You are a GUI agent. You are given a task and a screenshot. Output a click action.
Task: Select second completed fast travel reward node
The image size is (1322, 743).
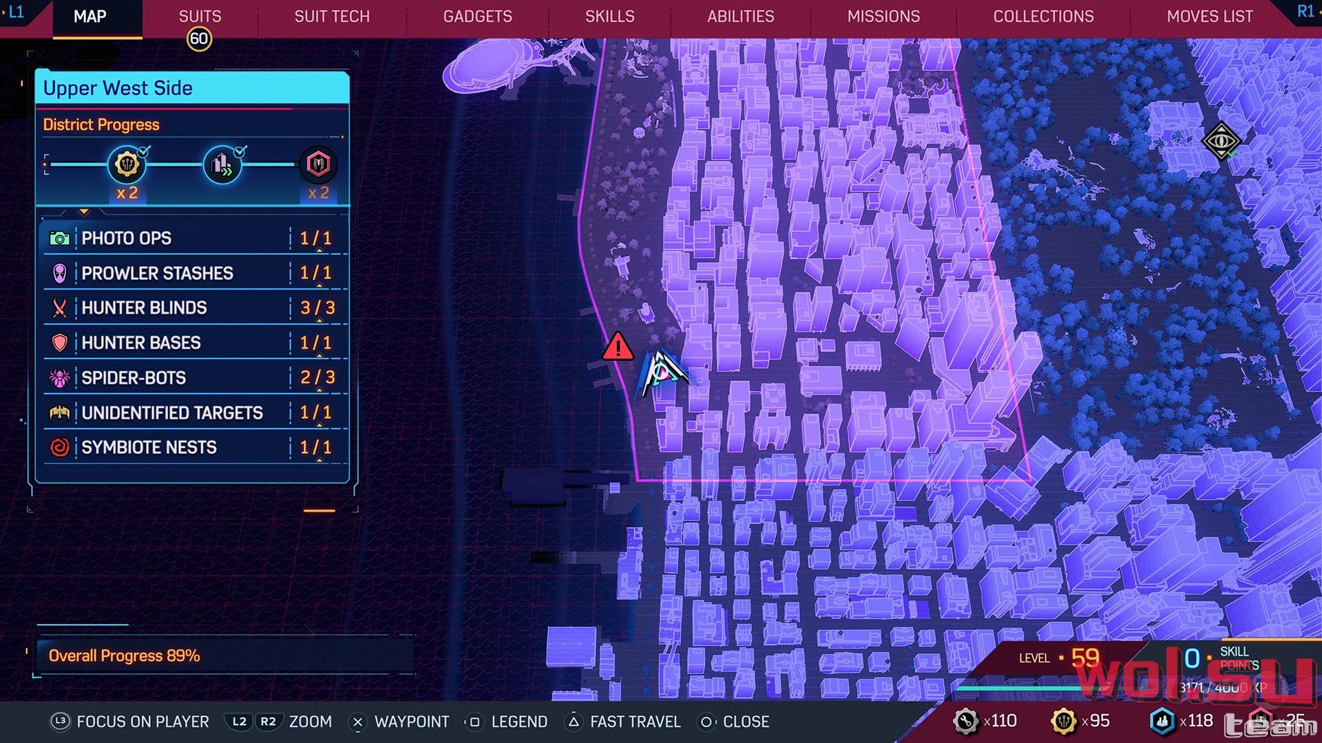222,164
